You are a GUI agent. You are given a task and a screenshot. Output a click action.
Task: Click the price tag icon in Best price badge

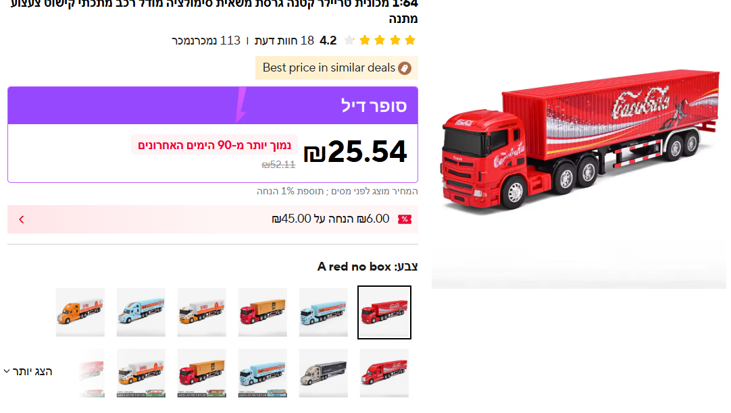[405, 68]
